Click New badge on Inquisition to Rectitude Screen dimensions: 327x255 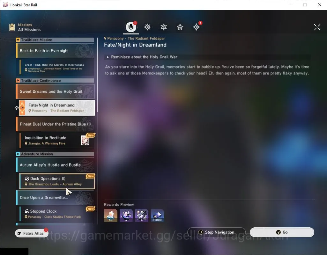click(x=91, y=135)
